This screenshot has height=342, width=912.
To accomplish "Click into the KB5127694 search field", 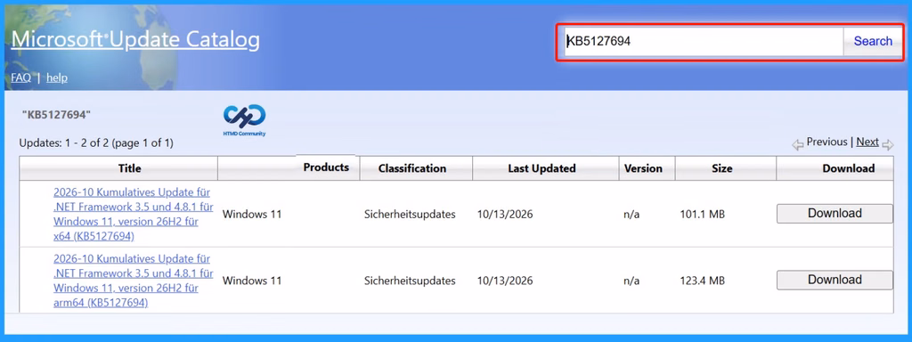I will point(704,41).
